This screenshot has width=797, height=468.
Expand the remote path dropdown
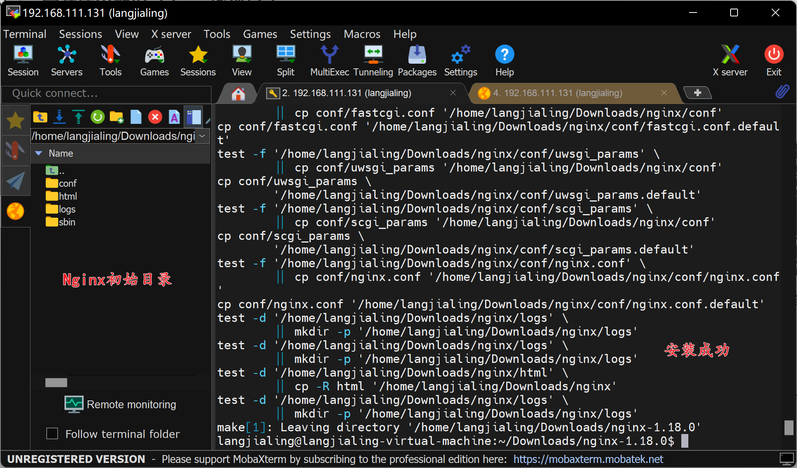pos(202,136)
